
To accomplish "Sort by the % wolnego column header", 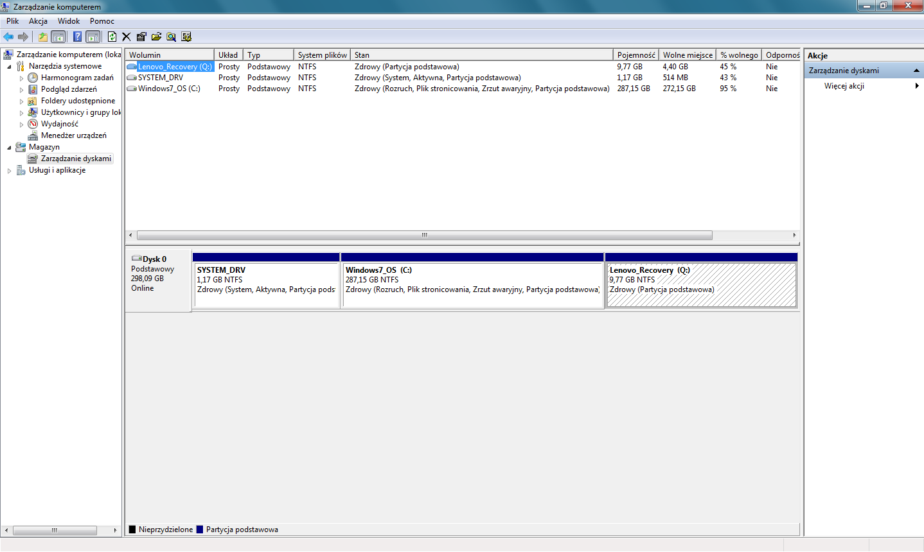I will tap(739, 55).
